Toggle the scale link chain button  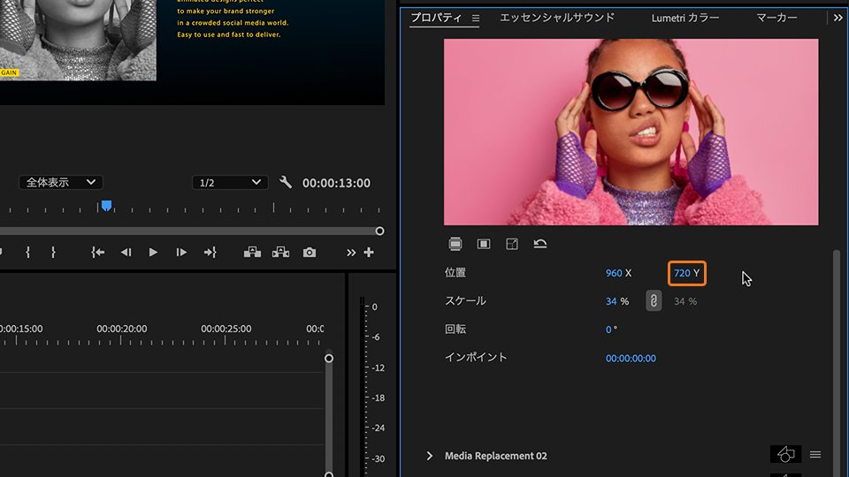coord(653,301)
